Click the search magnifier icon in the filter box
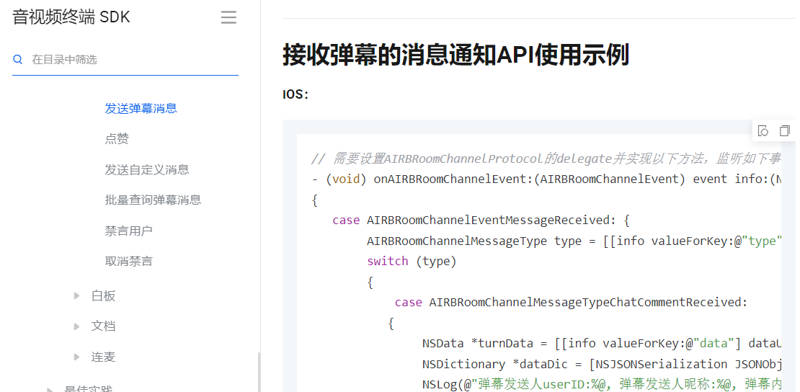Image resolution: width=800 pixels, height=392 pixels. pyautogui.click(x=18, y=59)
